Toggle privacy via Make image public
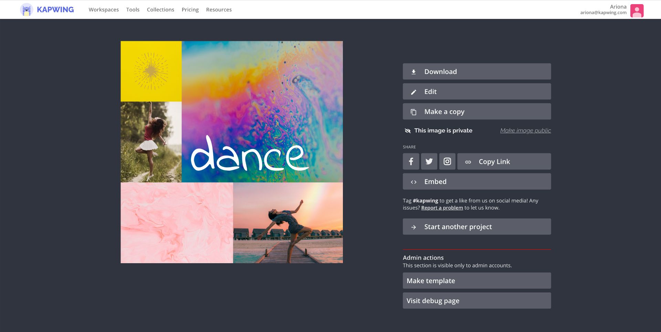Screen dimensions: 661x332 point(525,130)
